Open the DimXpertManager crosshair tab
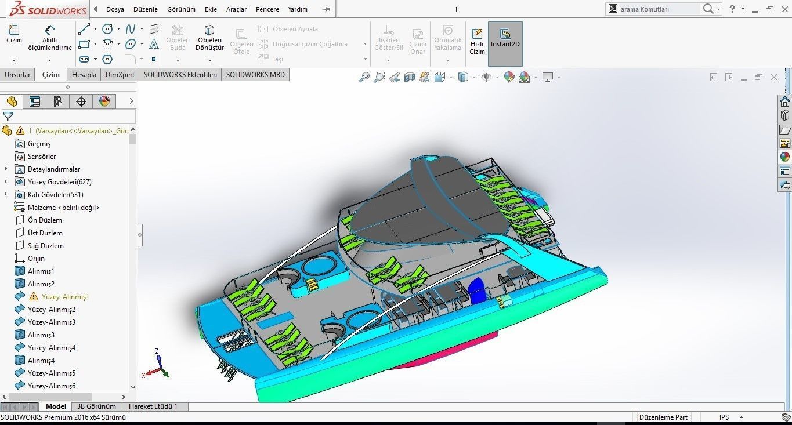 pos(81,101)
